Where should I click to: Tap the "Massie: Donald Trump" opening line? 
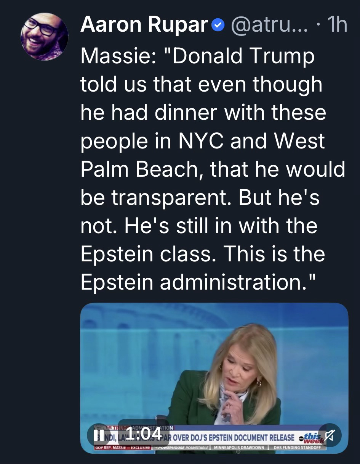pos(197,56)
